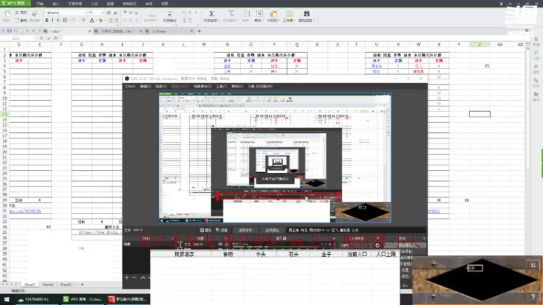Select column Z header
This screenshot has height=305, width=543.
coord(480,45)
